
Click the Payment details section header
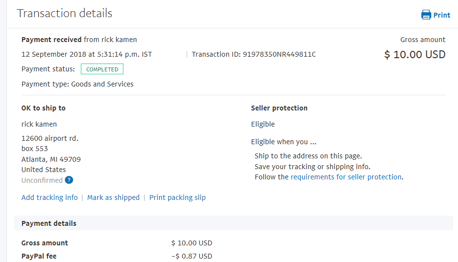tap(233, 223)
